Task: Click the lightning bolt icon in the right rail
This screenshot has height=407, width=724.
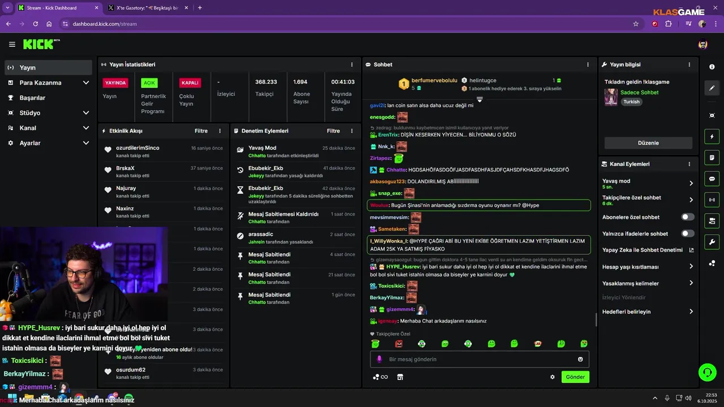Action: click(x=712, y=136)
